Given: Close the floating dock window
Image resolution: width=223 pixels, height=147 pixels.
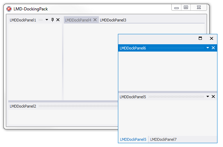Looking at the screenshot, I should click(212, 38).
